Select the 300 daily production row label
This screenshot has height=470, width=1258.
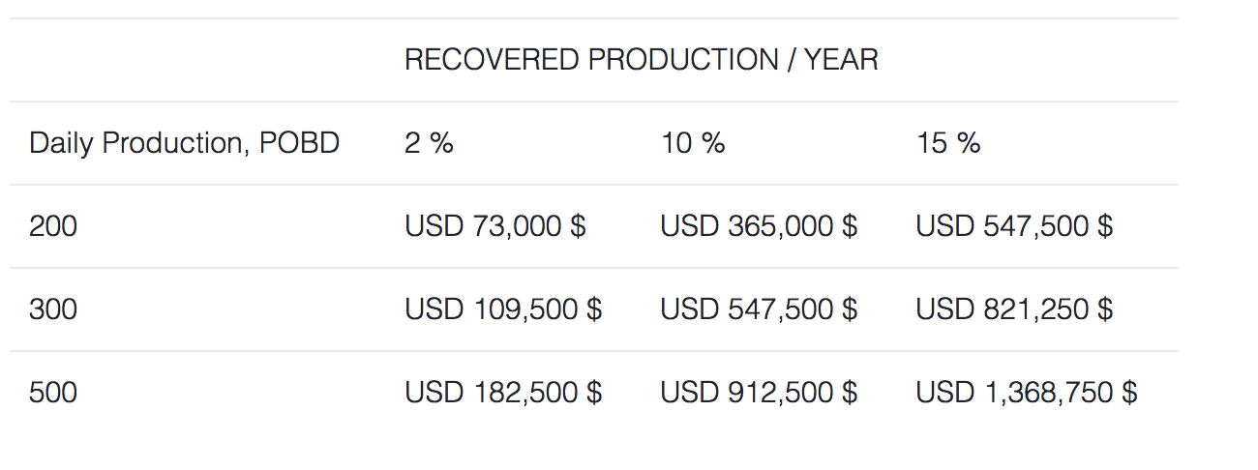coord(53,309)
